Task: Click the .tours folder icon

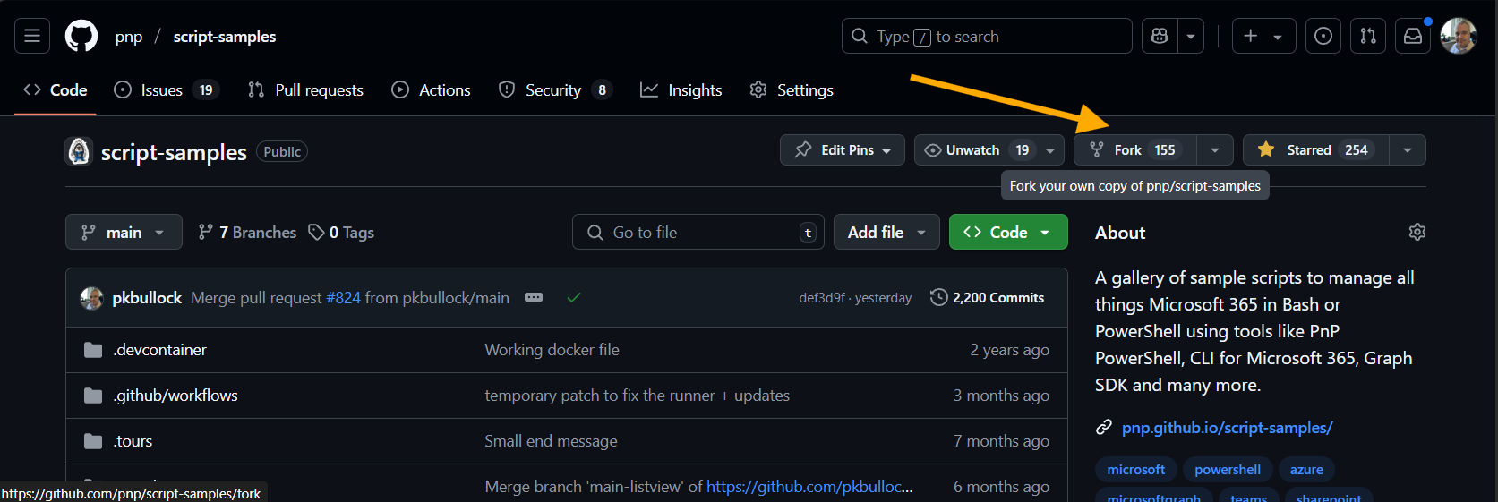Action: (x=93, y=441)
